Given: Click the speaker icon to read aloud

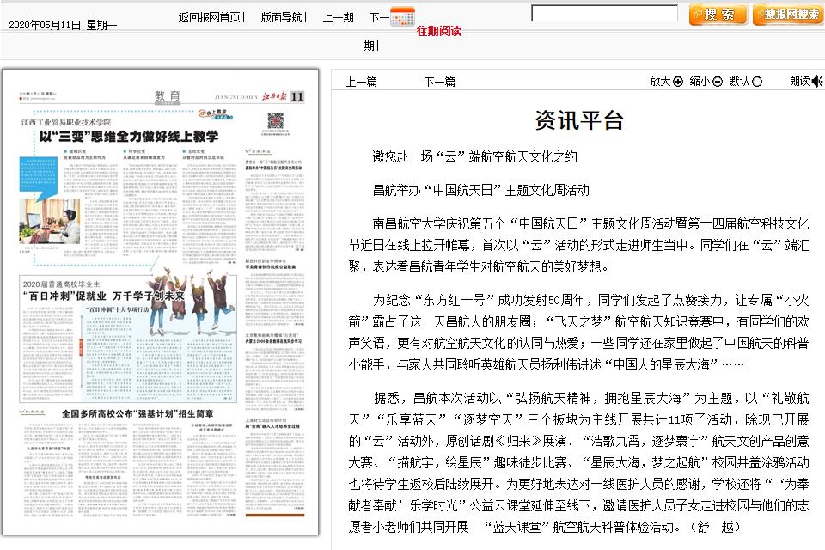Looking at the screenshot, I should [817, 82].
